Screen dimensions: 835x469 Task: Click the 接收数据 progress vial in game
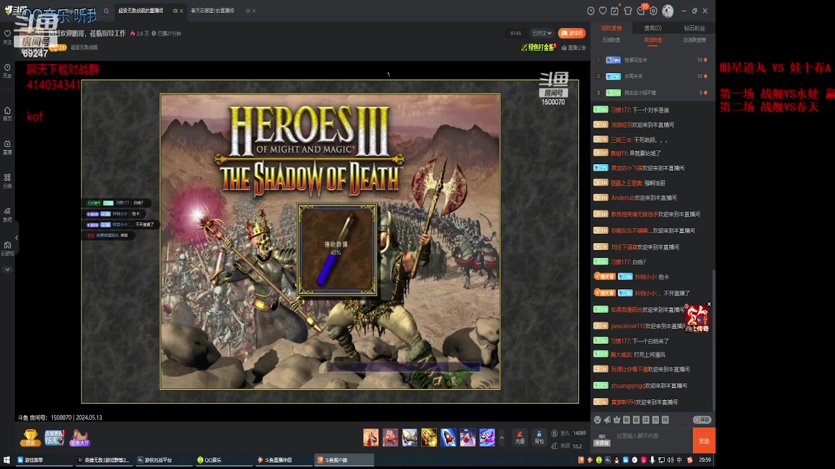click(x=337, y=249)
